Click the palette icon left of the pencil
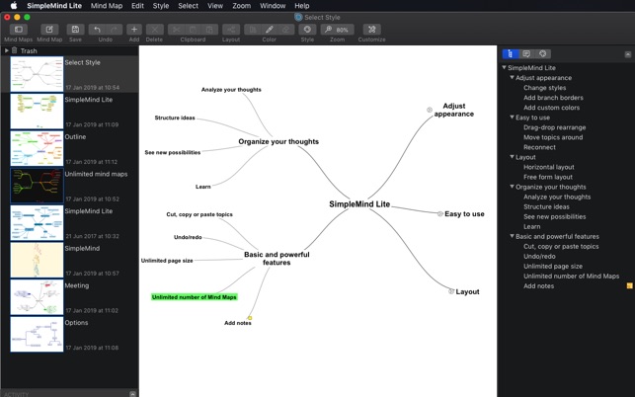This screenshot has width=635, height=397. tap(252, 30)
